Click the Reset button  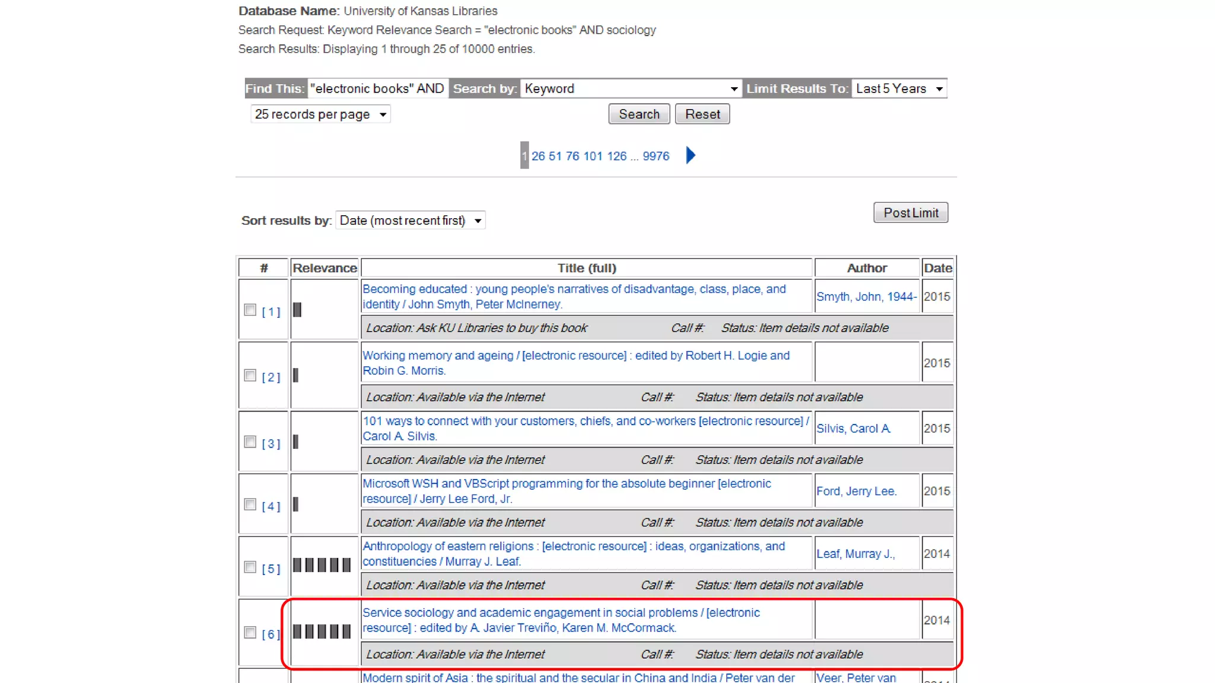[x=702, y=114]
